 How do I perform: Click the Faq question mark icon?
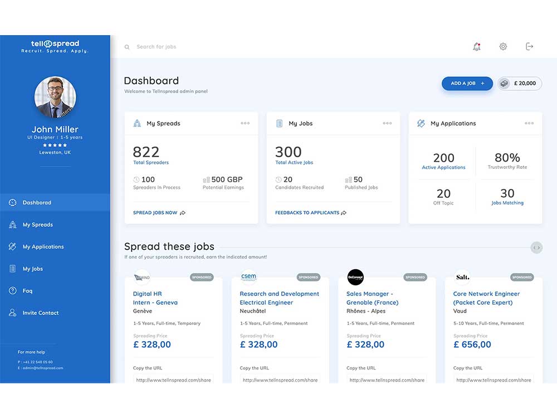12,291
